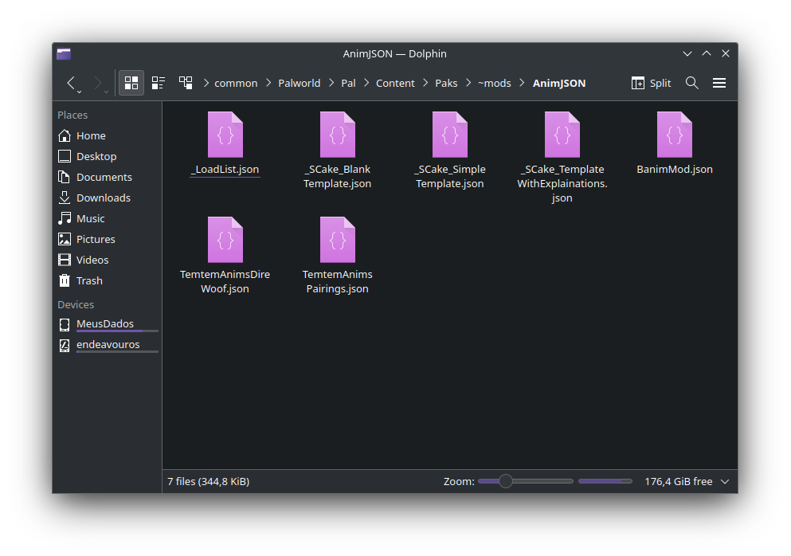Switch to Icons view mode
Screen dimensions: 791x556
(x=131, y=83)
